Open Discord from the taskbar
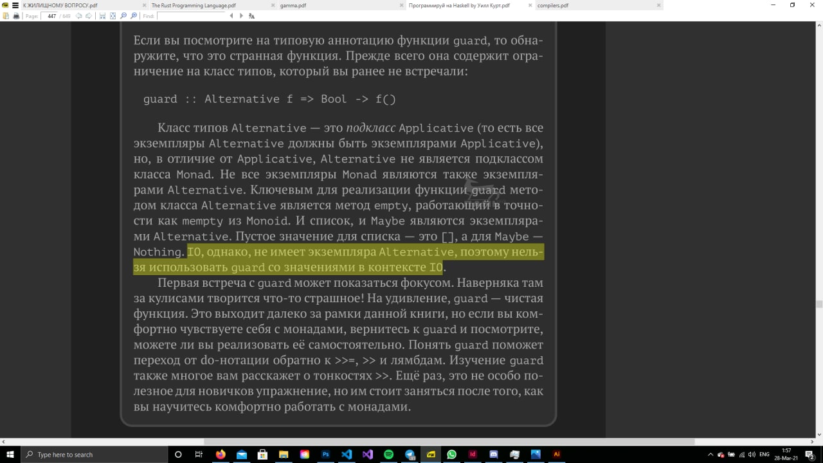The width and height of the screenshot is (823, 463). 494,454
